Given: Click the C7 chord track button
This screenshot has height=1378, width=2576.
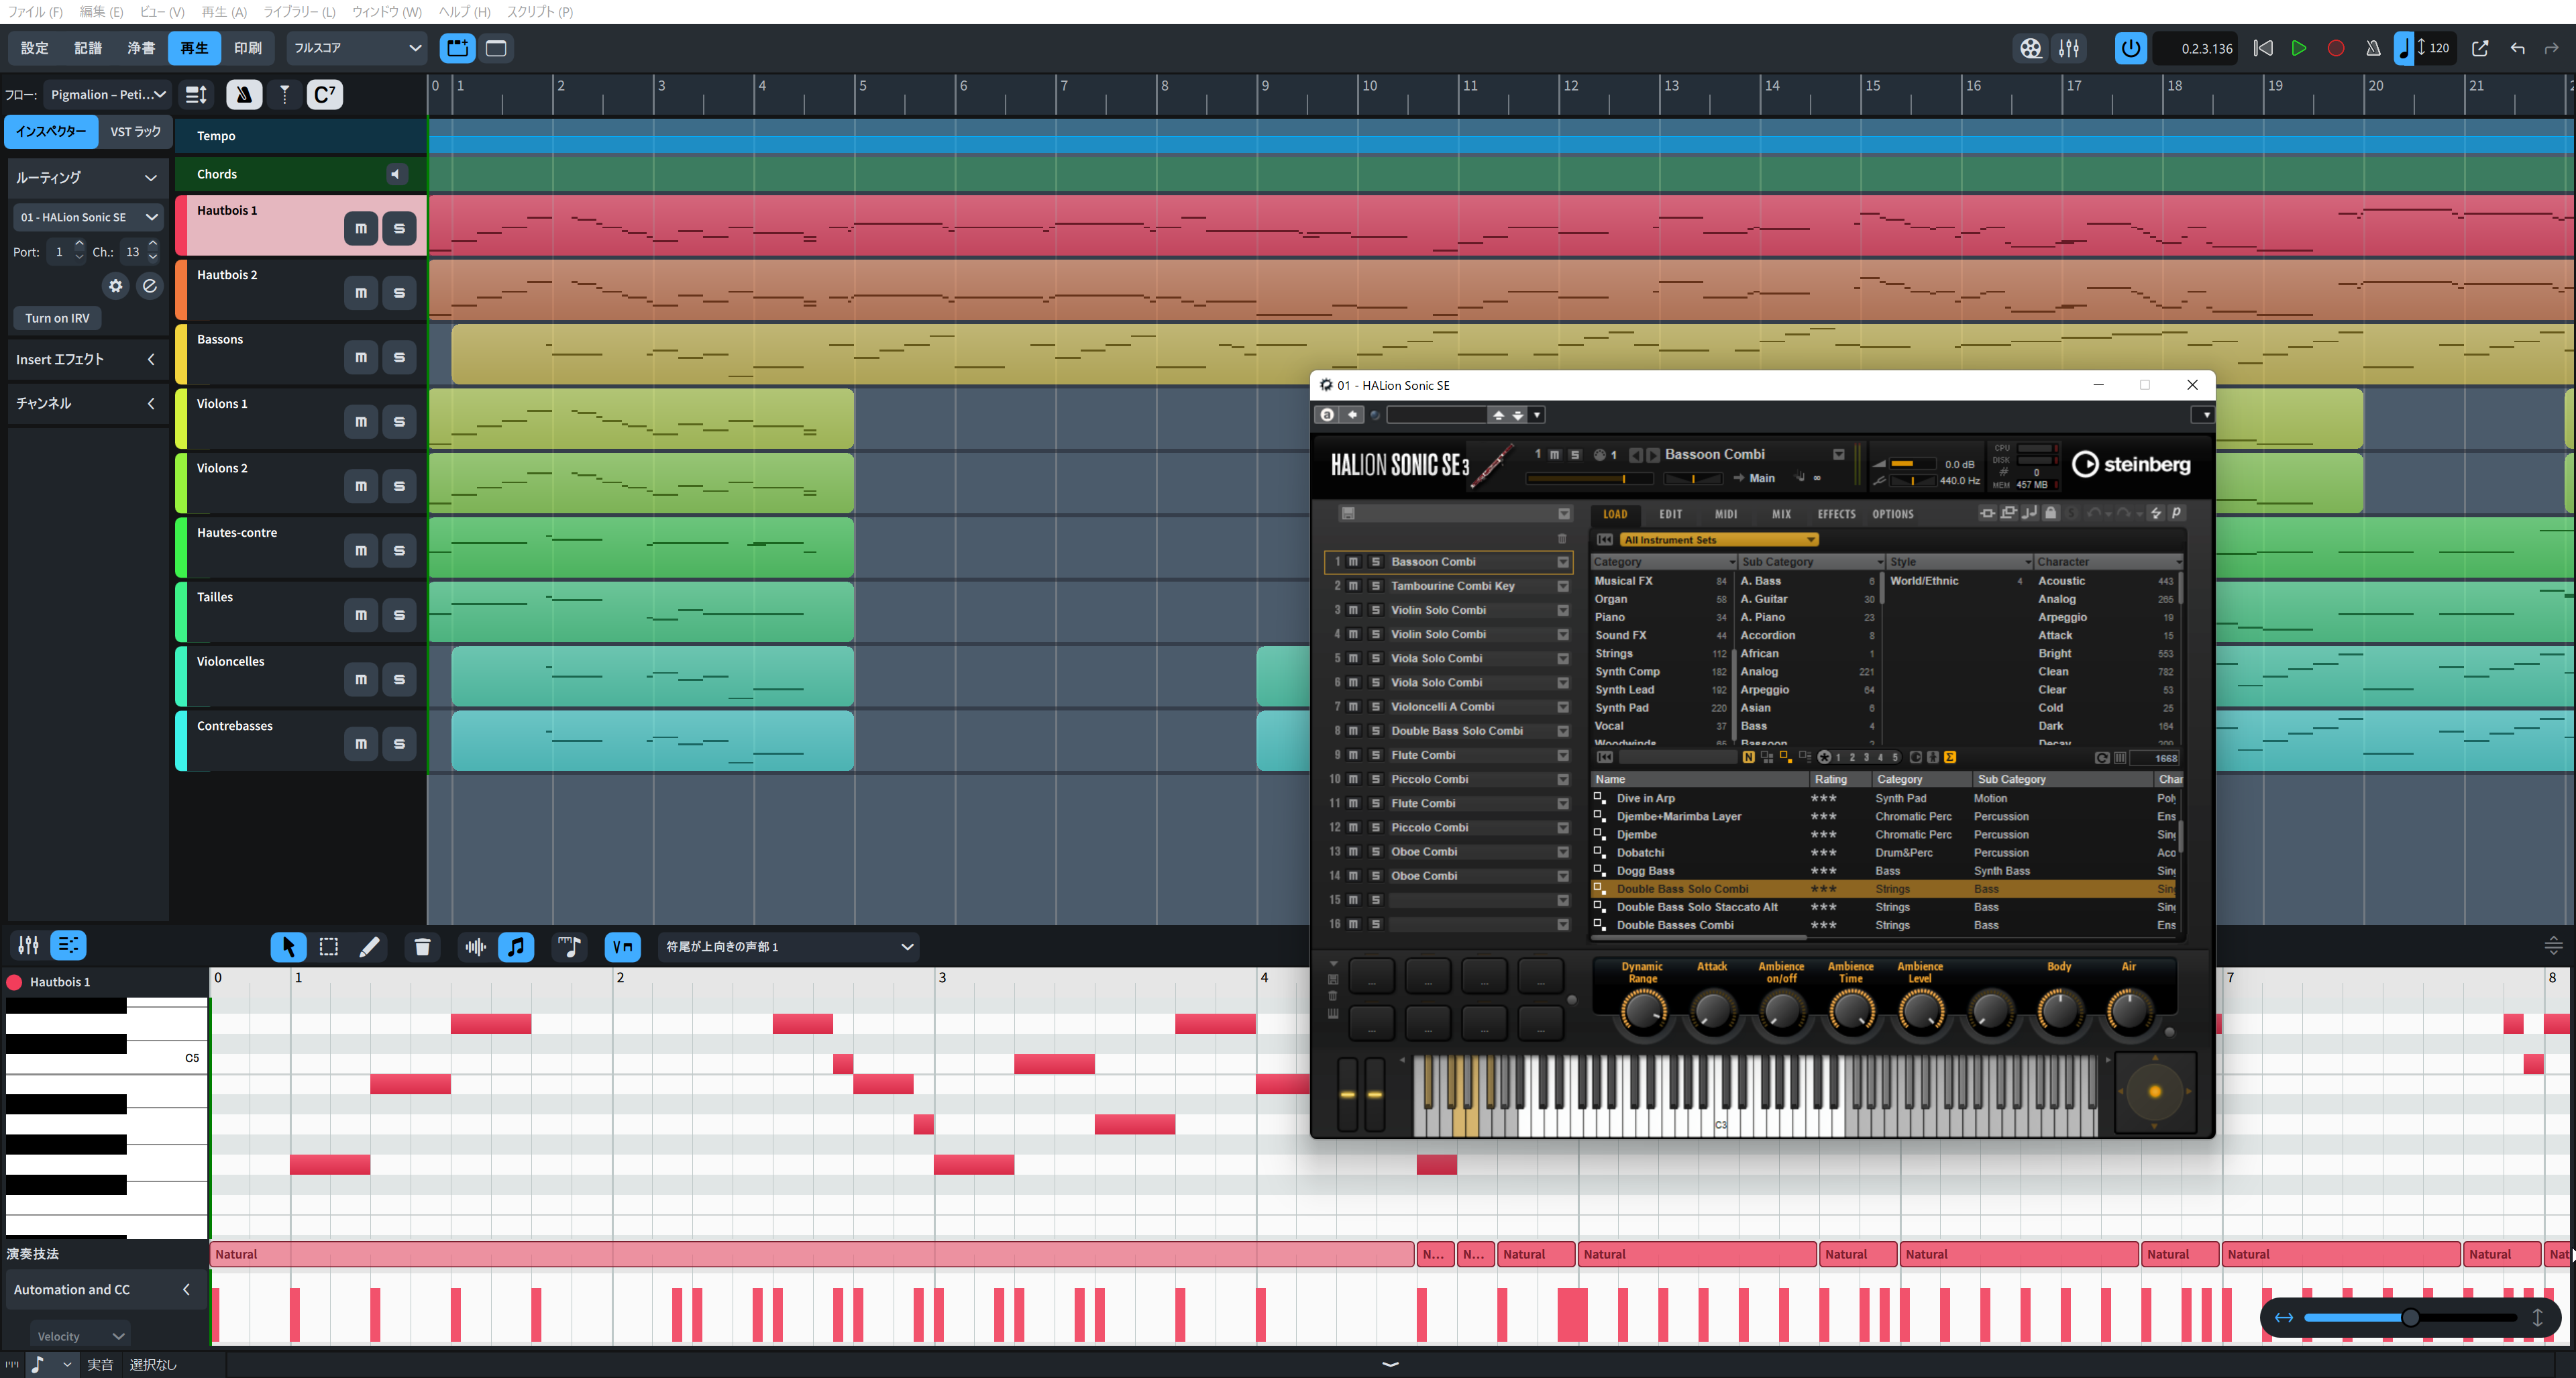Looking at the screenshot, I should pyautogui.click(x=324, y=94).
